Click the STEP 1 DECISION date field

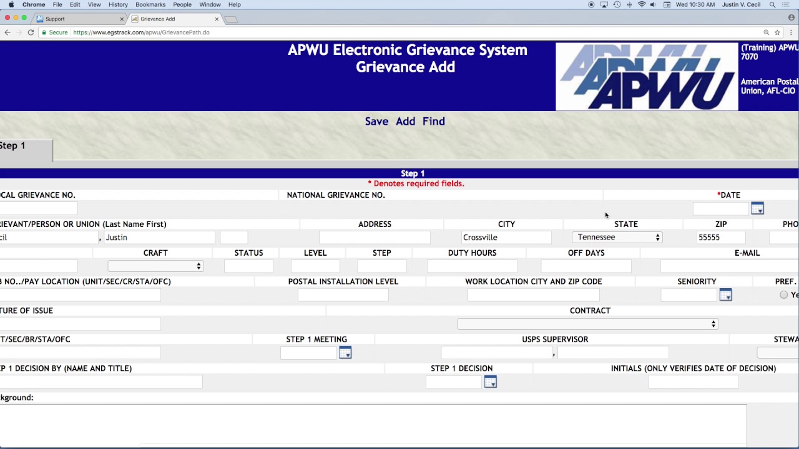point(454,382)
